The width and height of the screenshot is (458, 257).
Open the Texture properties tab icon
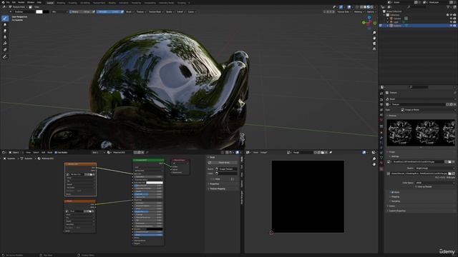[x=381, y=168]
